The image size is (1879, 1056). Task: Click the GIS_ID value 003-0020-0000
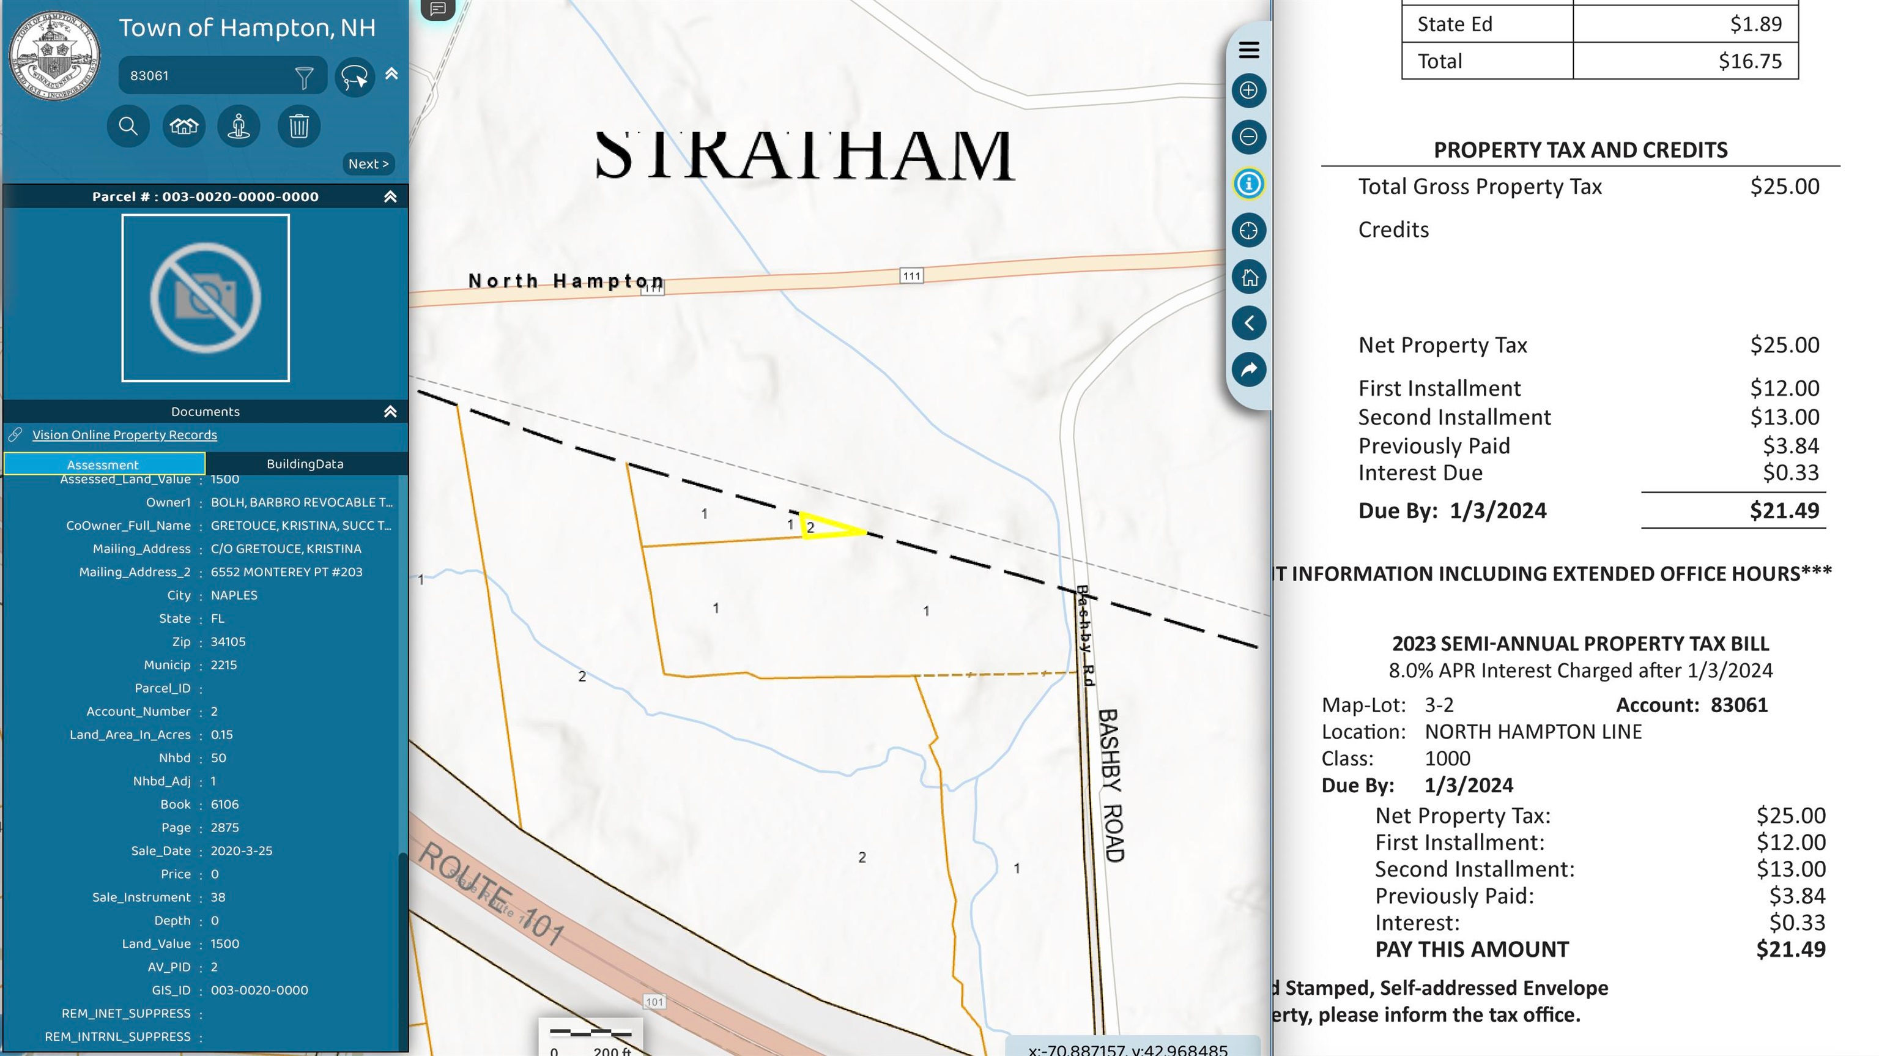point(260,991)
